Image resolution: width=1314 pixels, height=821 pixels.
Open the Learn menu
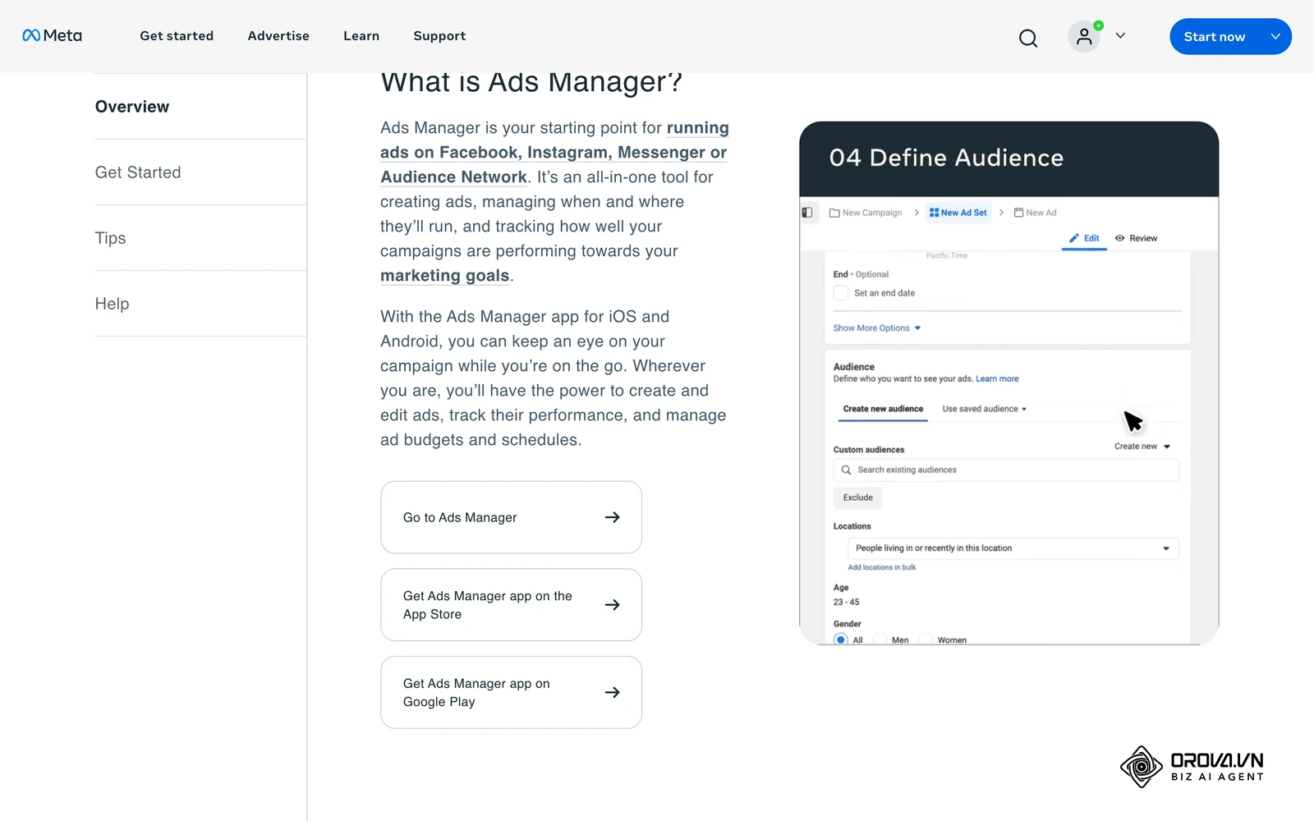click(x=361, y=36)
